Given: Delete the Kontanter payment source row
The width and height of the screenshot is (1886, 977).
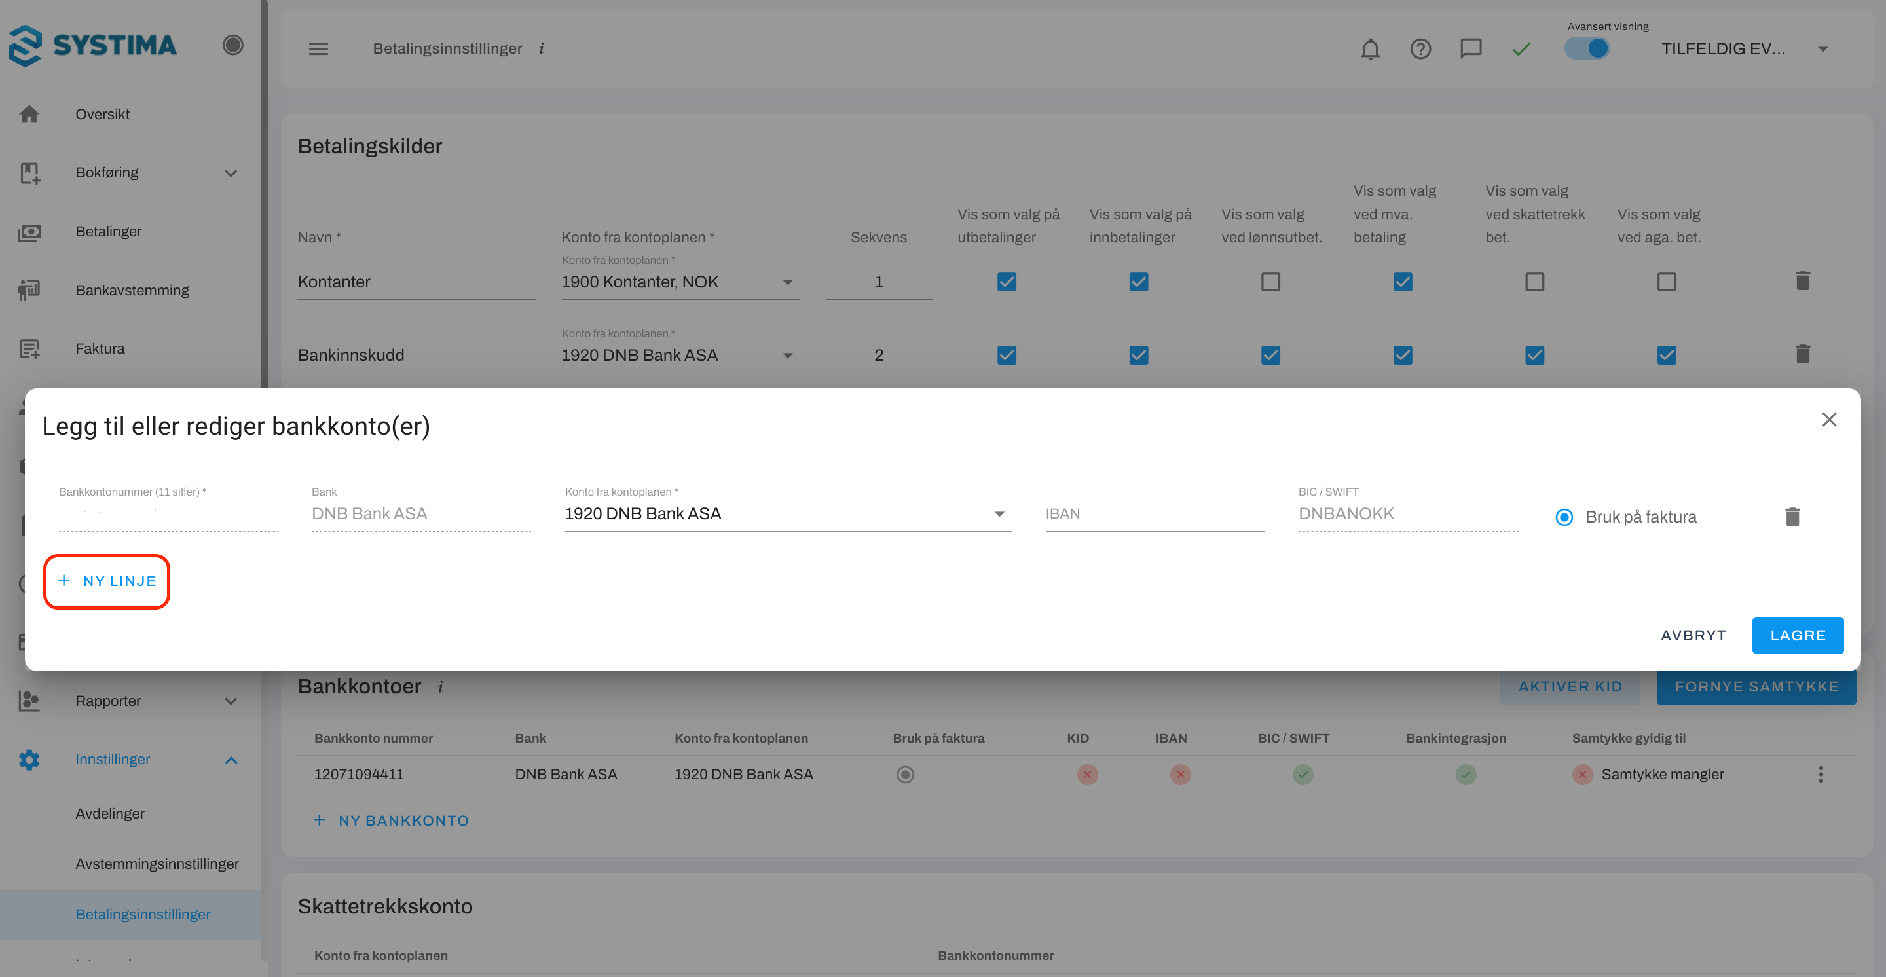Looking at the screenshot, I should [x=1803, y=281].
